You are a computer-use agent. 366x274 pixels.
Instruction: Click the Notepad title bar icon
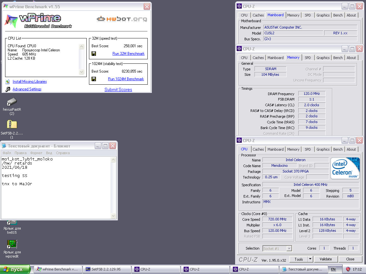click(4, 146)
